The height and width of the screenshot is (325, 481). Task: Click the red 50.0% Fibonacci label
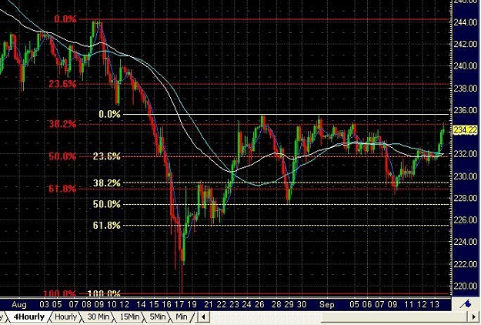tap(62, 156)
